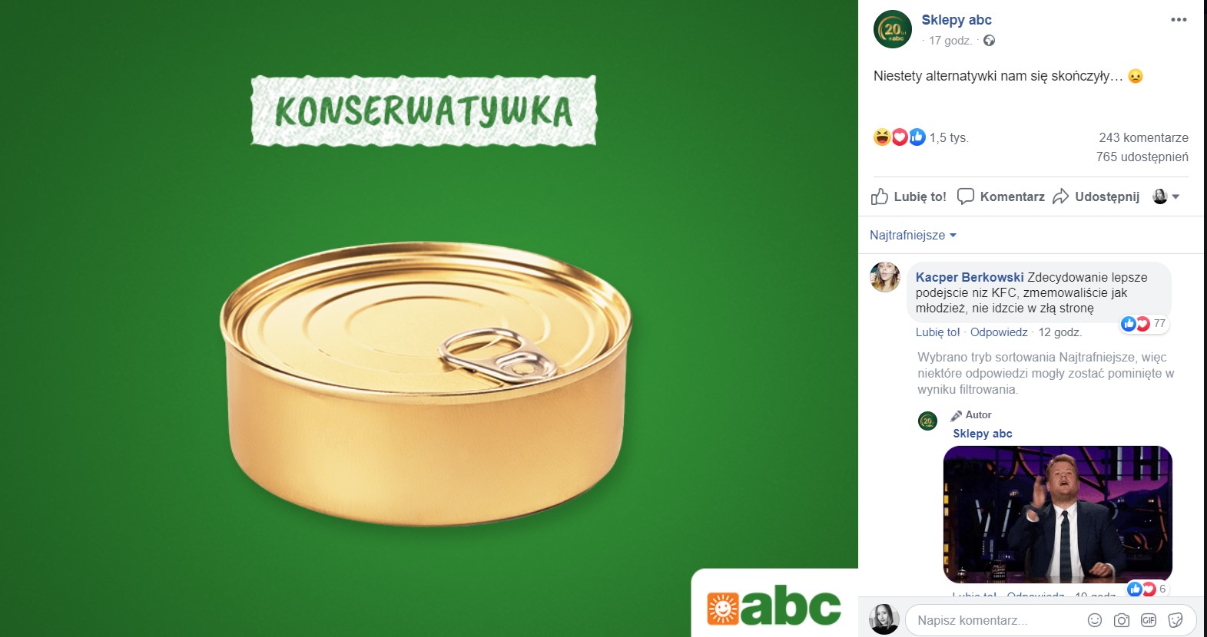Click the camera icon to attach photo
1207x637 pixels.
(1122, 620)
